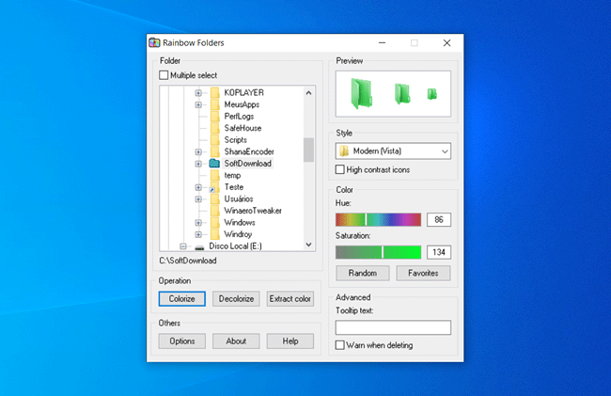Minimize the Rainbow Folders window
This screenshot has width=611, height=396.
(x=383, y=42)
